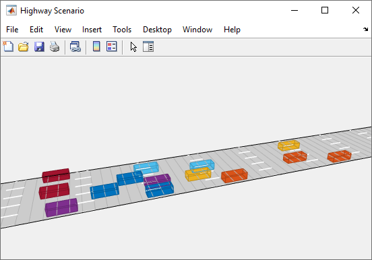This screenshot has height=260, width=372.
Task: Click the dock figure arrow at the menu bar's right end
Action: pyautogui.click(x=365, y=30)
